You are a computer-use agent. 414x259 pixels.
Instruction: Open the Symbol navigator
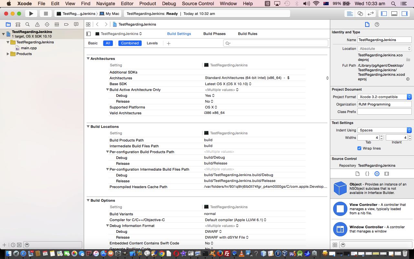point(18,24)
